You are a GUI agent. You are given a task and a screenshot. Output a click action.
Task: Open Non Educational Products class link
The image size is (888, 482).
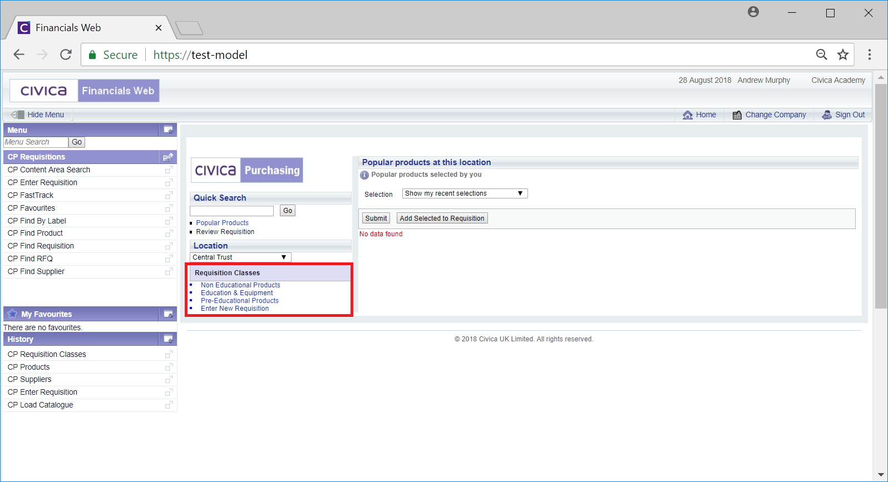(240, 285)
